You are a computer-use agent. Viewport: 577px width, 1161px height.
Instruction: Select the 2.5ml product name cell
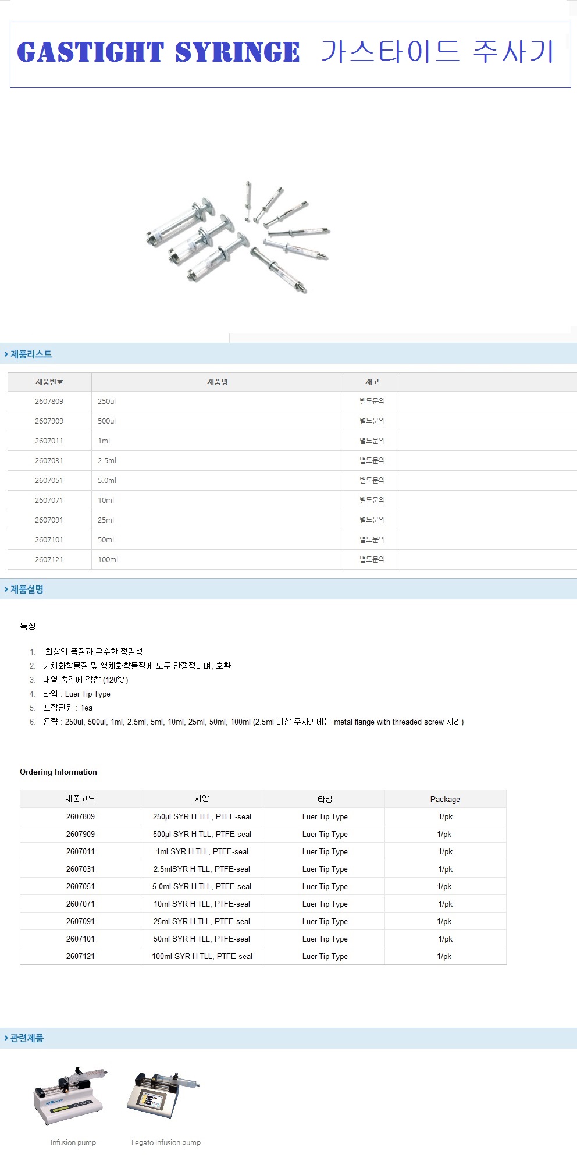[x=218, y=460]
